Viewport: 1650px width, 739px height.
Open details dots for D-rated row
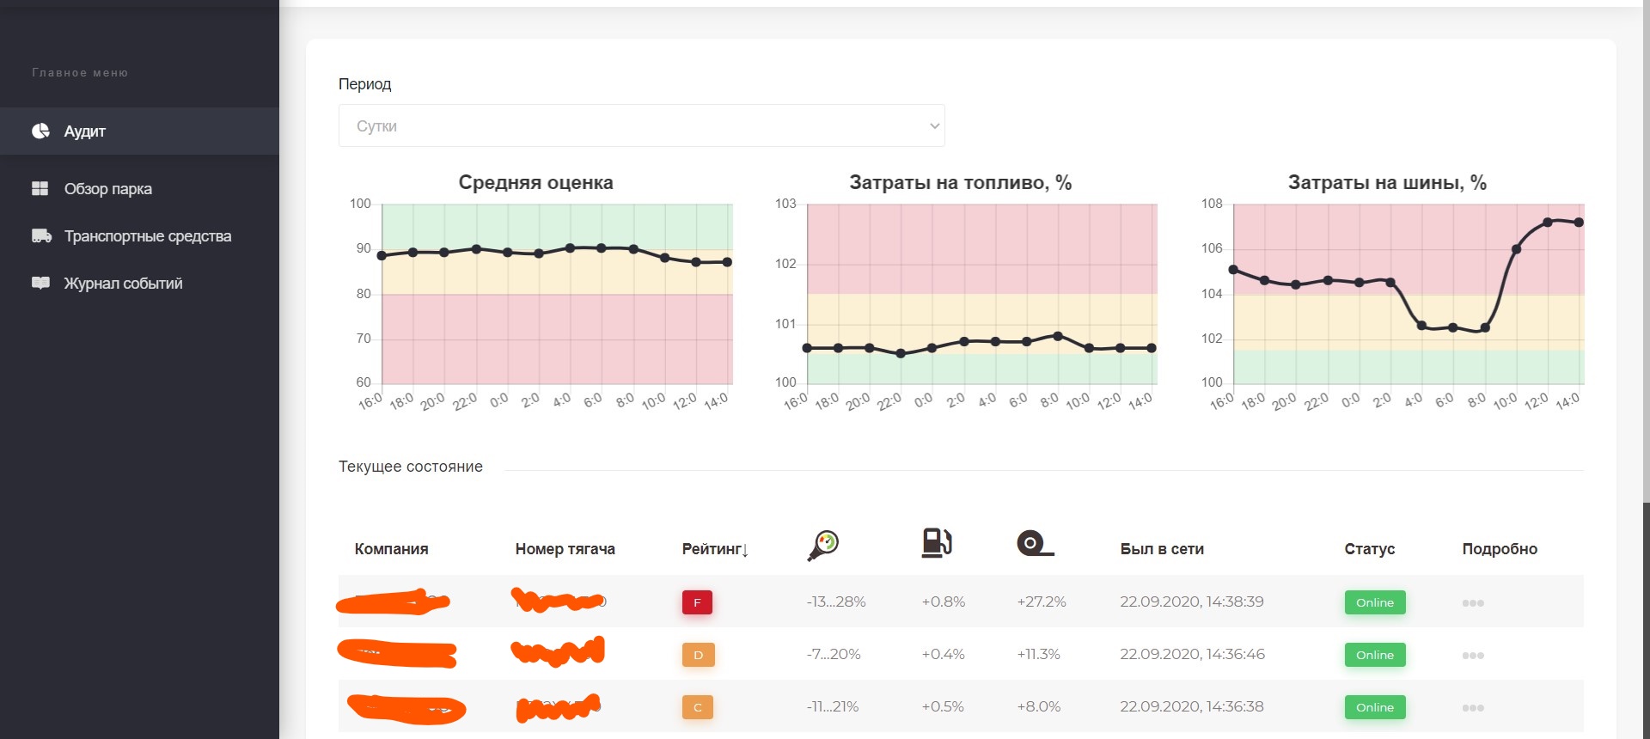pyautogui.click(x=1472, y=656)
